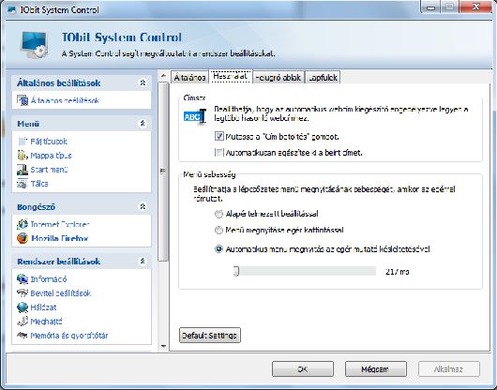Screen dimensions: 497x390
Task: Switch to the Használat tab
Action: coord(230,76)
